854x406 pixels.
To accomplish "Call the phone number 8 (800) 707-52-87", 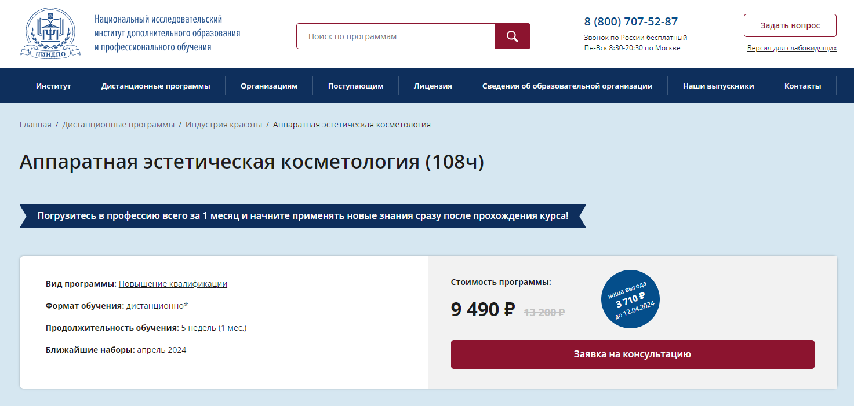I will 631,22.
